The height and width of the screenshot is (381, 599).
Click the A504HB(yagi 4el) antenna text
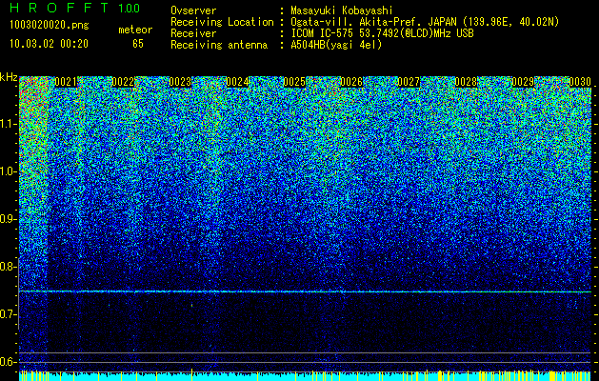pyautogui.click(x=336, y=45)
